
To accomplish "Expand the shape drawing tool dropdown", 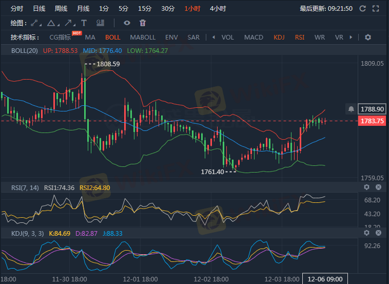I will [x=52, y=23].
